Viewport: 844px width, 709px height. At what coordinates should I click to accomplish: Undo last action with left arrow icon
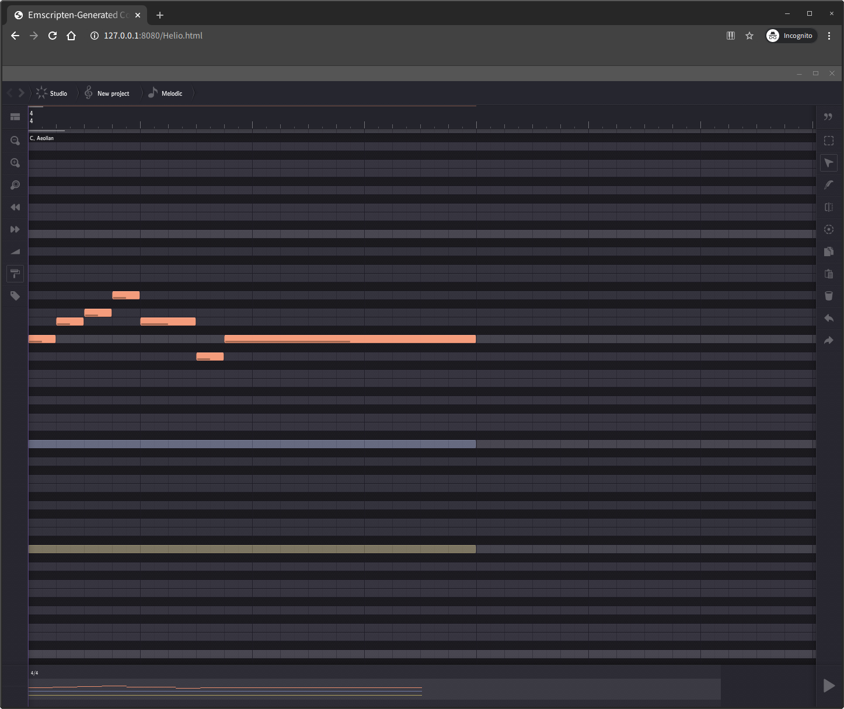(x=828, y=318)
